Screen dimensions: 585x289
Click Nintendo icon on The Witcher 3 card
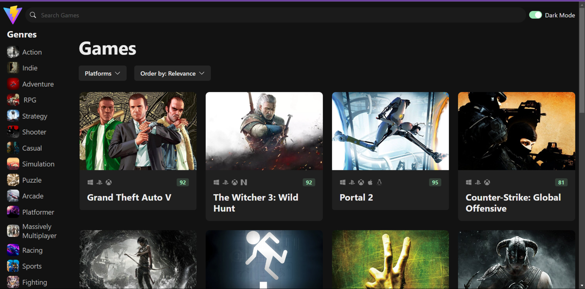[244, 183]
